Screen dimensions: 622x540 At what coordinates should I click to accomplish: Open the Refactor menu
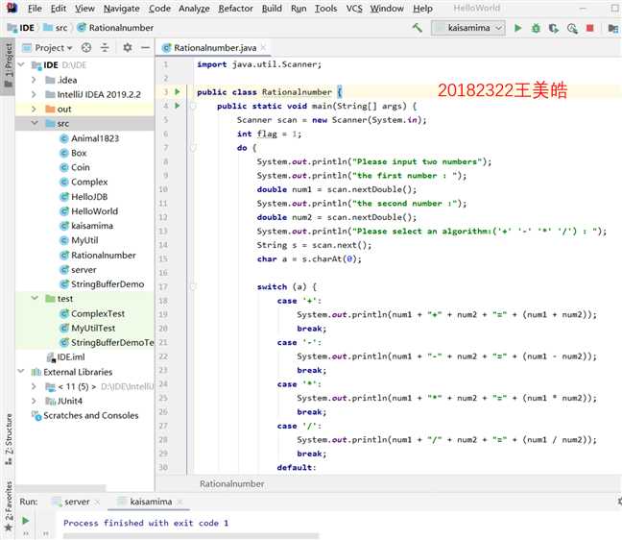point(235,8)
